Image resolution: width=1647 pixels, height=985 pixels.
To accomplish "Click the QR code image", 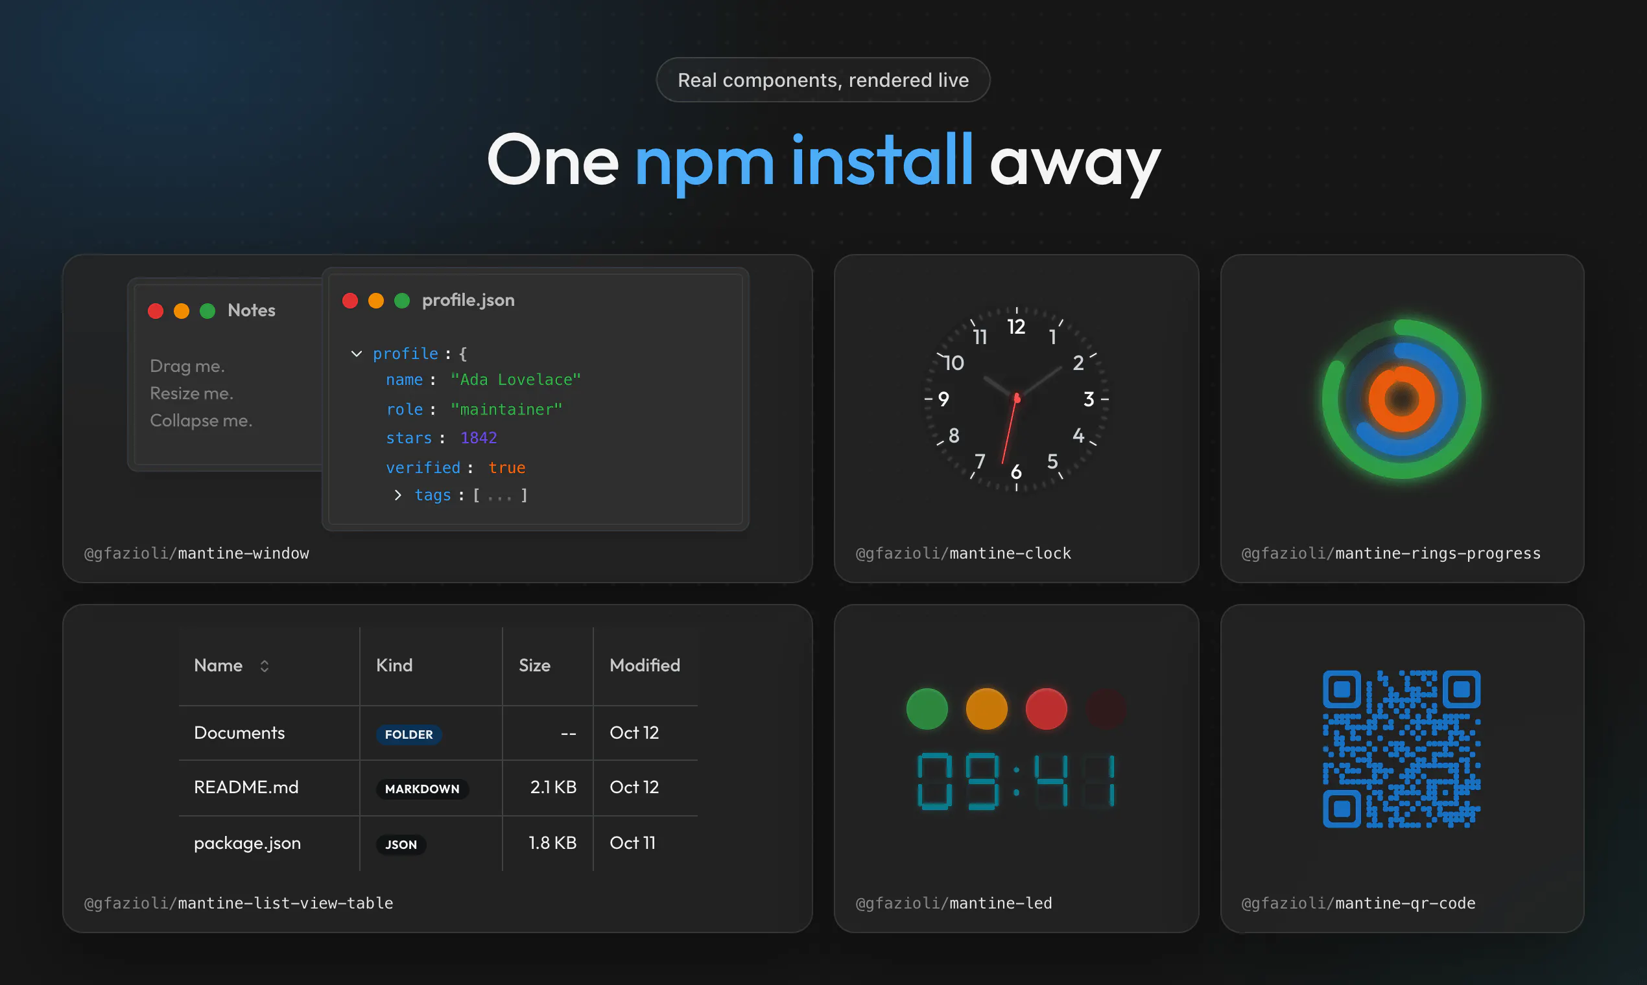I will point(1401,748).
